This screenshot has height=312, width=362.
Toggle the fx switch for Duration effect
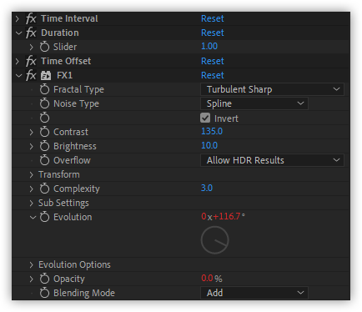pyautogui.click(x=31, y=33)
